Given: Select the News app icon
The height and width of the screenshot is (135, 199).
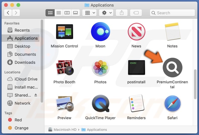Looking at the screenshot, I should 137,31.
